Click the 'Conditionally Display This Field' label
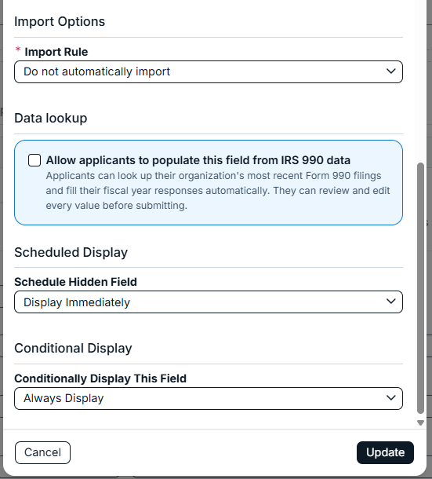Viewport: 432px width, 479px height. point(100,378)
